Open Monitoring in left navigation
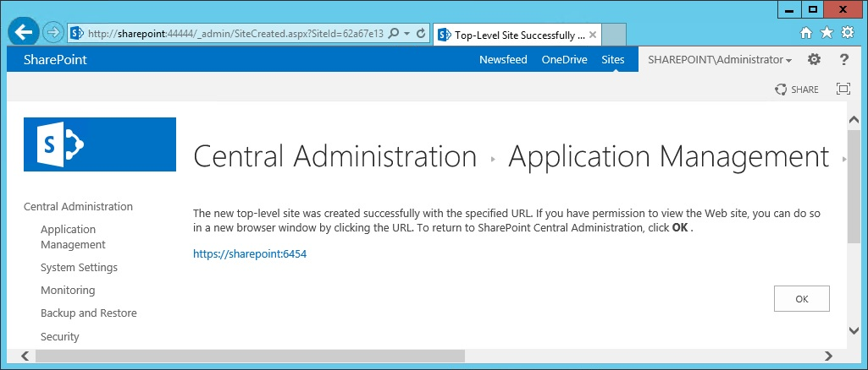 coord(68,291)
